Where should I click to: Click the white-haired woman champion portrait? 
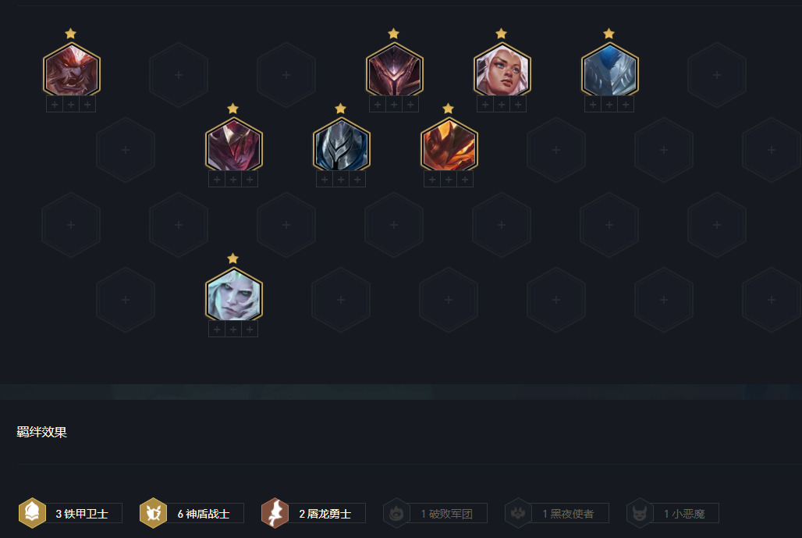[x=502, y=70]
